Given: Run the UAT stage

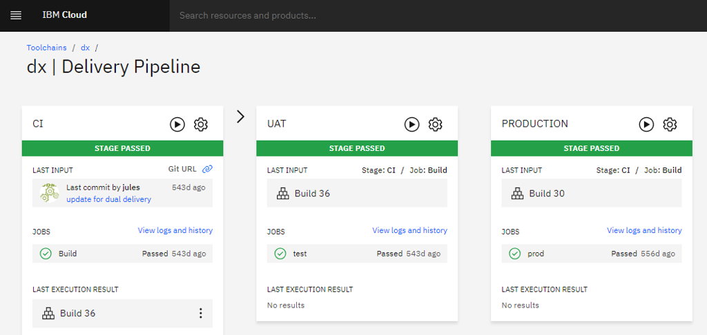Looking at the screenshot, I should coord(411,124).
